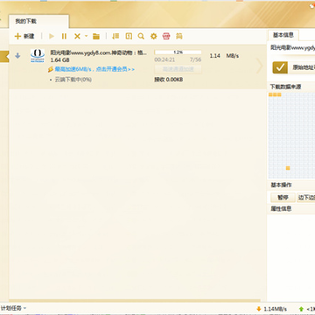Delete the task with the X icon
This screenshot has width=315, height=315.
(x=77, y=36)
